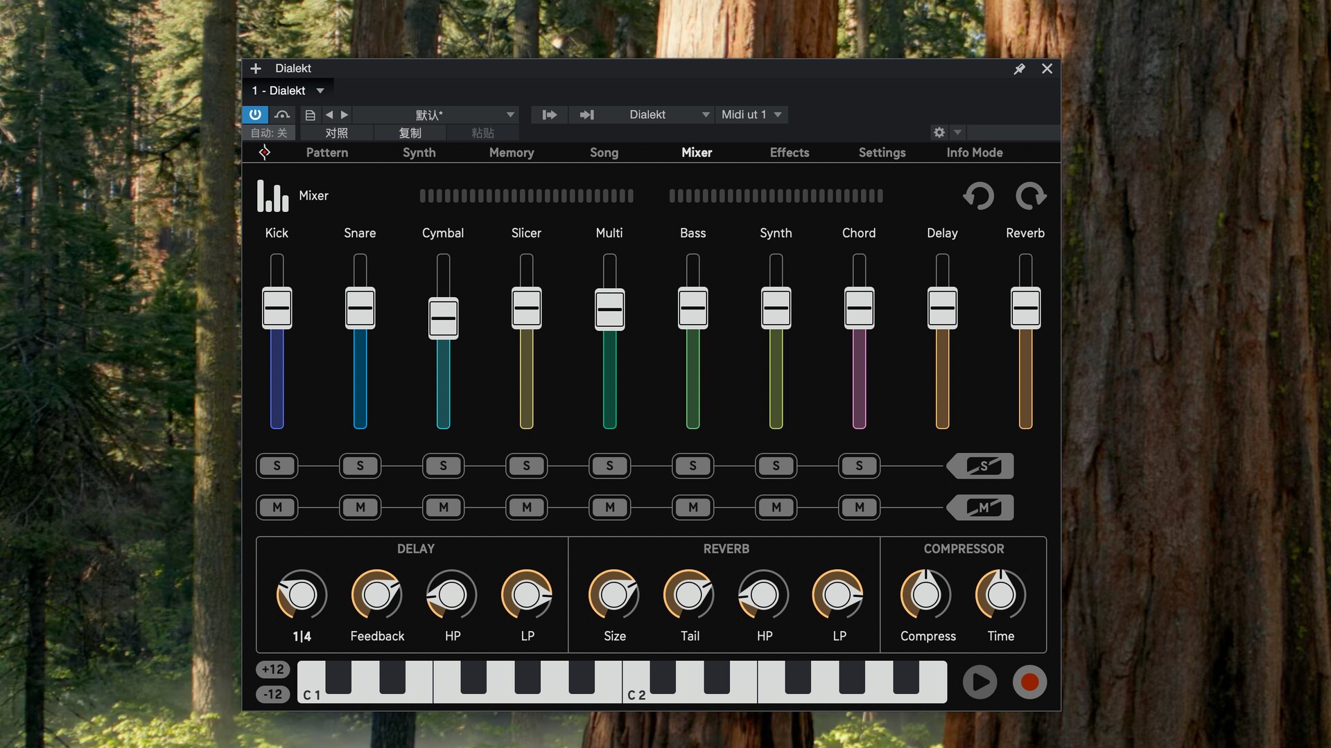The width and height of the screenshot is (1331, 748).
Task: Switch to the Settings tab
Action: coord(882,152)
